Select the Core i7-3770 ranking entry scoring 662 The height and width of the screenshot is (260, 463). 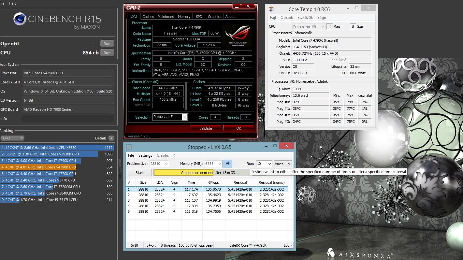click(57, 180)
